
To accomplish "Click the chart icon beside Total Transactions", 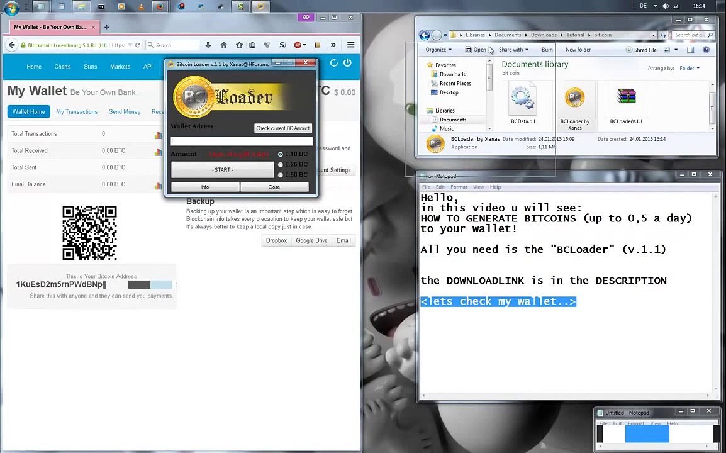I will (x=158, y=135).
